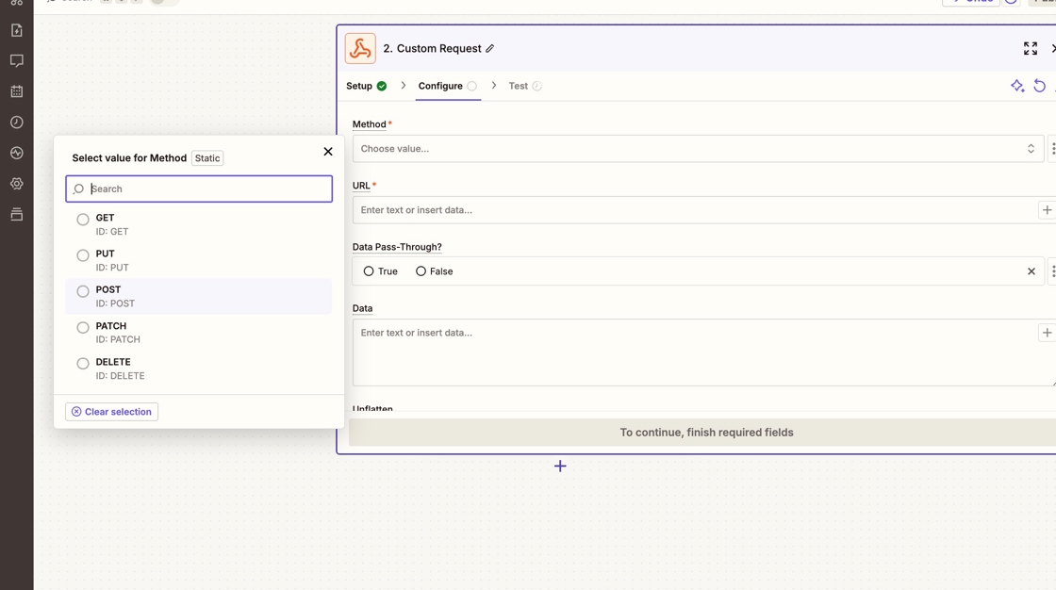
Task: Click into the Data text area
Action: 703,352
